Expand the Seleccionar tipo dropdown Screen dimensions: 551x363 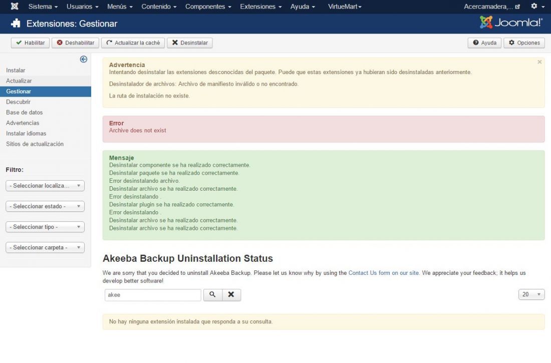pos(45,227)
